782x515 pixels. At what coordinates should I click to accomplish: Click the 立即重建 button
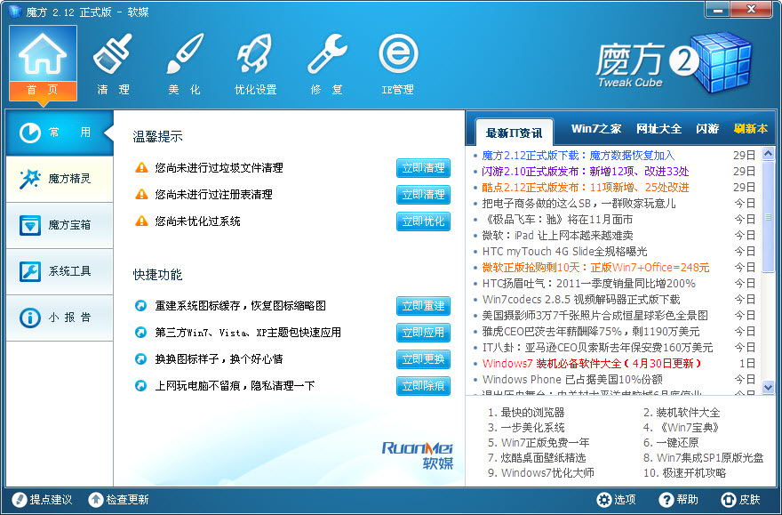click(423, 306)
